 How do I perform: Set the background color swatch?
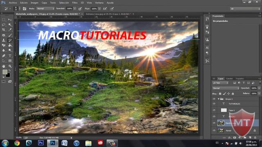[8, 75]
